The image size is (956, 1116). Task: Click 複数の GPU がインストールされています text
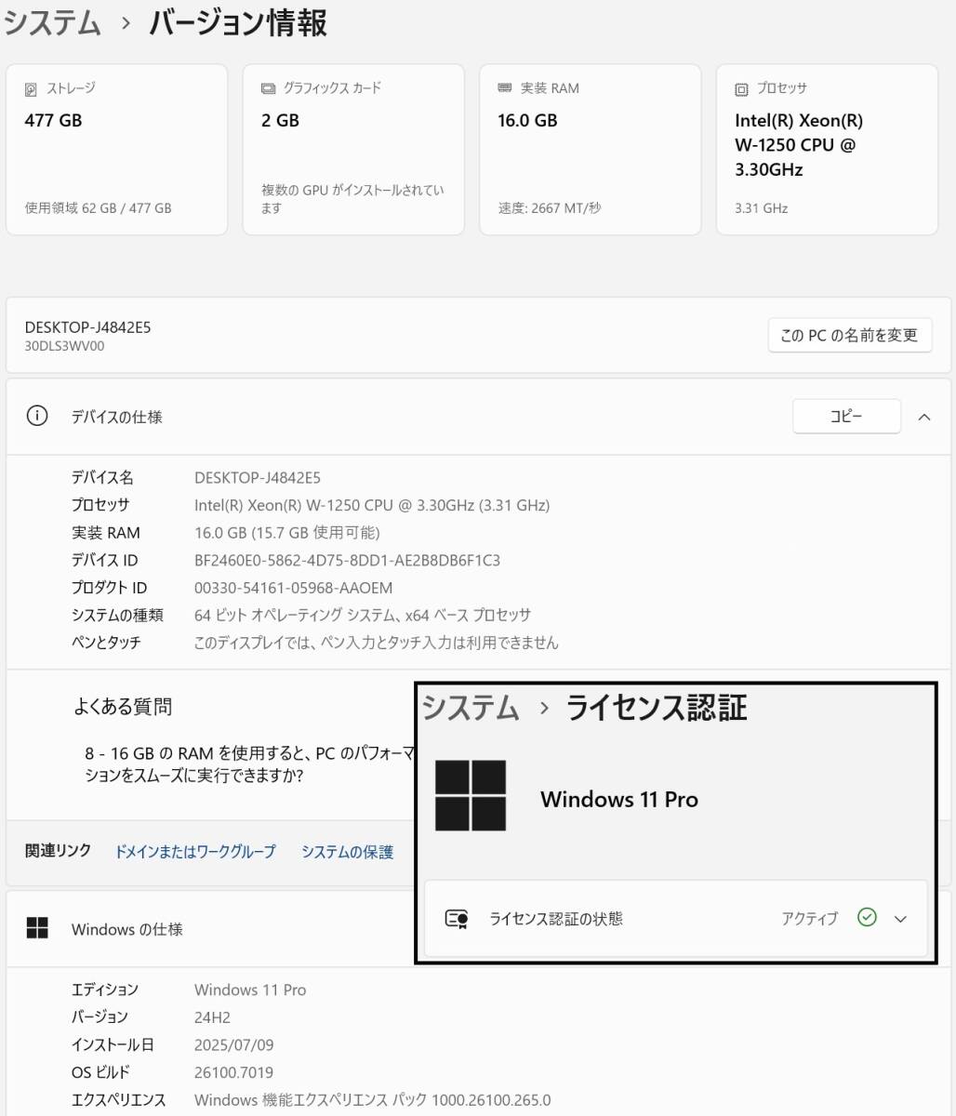[x=352, y=199]
